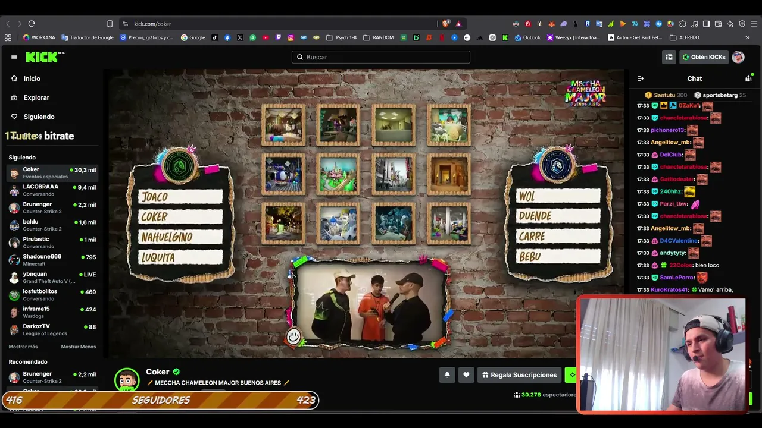762x428 pixels.
Task: Click the smiley emote icon on the stream
Action: click(293, 336)
